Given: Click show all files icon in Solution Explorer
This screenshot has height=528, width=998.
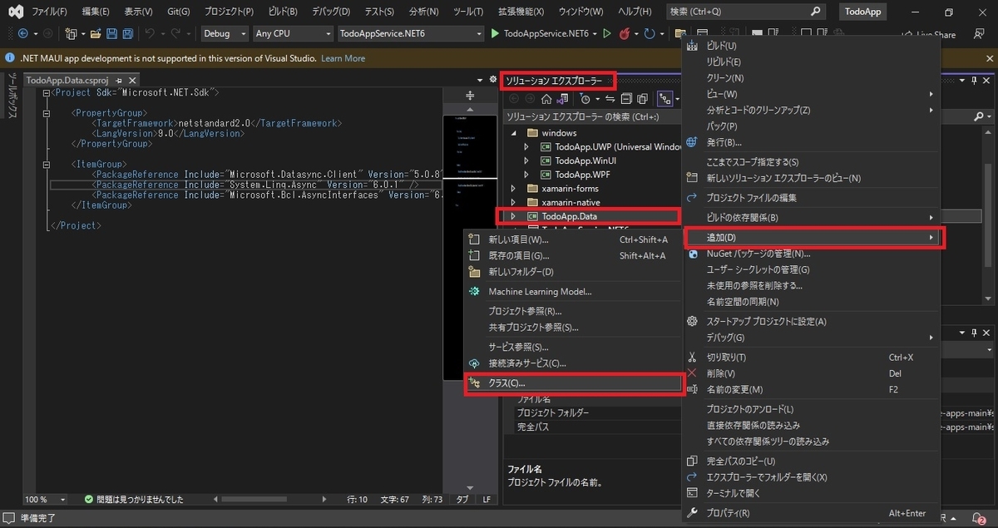Looking at the screenshot, I should [x=642, y=99].
